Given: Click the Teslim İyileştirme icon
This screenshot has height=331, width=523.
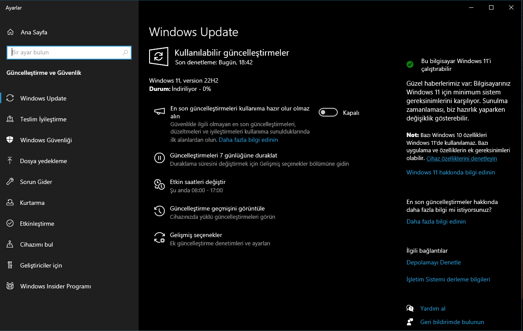Looking at the screenshot, I should point(10,119).
